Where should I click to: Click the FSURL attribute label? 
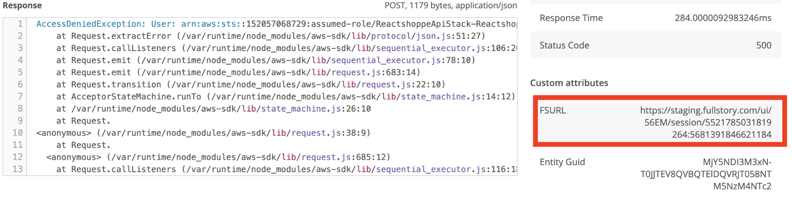pos(552,110)
